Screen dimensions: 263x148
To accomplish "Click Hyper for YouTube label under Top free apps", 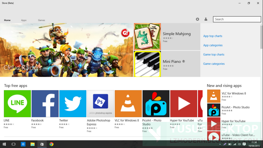I will point(182,120).
